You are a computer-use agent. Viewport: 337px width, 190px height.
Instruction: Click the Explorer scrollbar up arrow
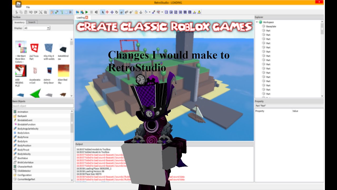point(322,22)
